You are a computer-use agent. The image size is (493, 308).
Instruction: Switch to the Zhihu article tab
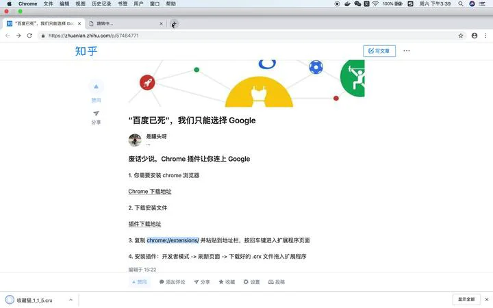point(44,23)
